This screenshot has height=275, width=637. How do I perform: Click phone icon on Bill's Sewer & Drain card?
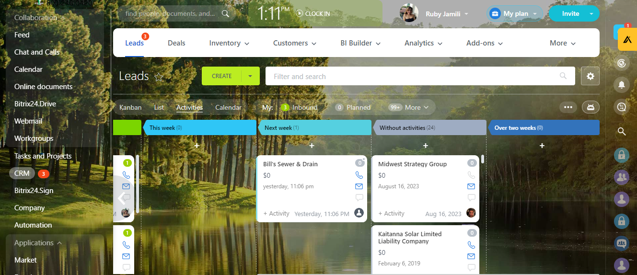tap(359, 175)
